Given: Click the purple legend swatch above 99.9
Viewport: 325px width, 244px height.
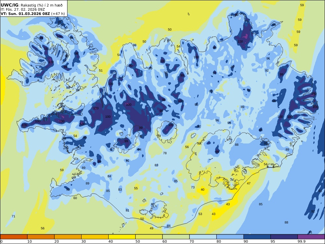Looking at the screenshot, I should pyautogui.click(x=311, y=237).
